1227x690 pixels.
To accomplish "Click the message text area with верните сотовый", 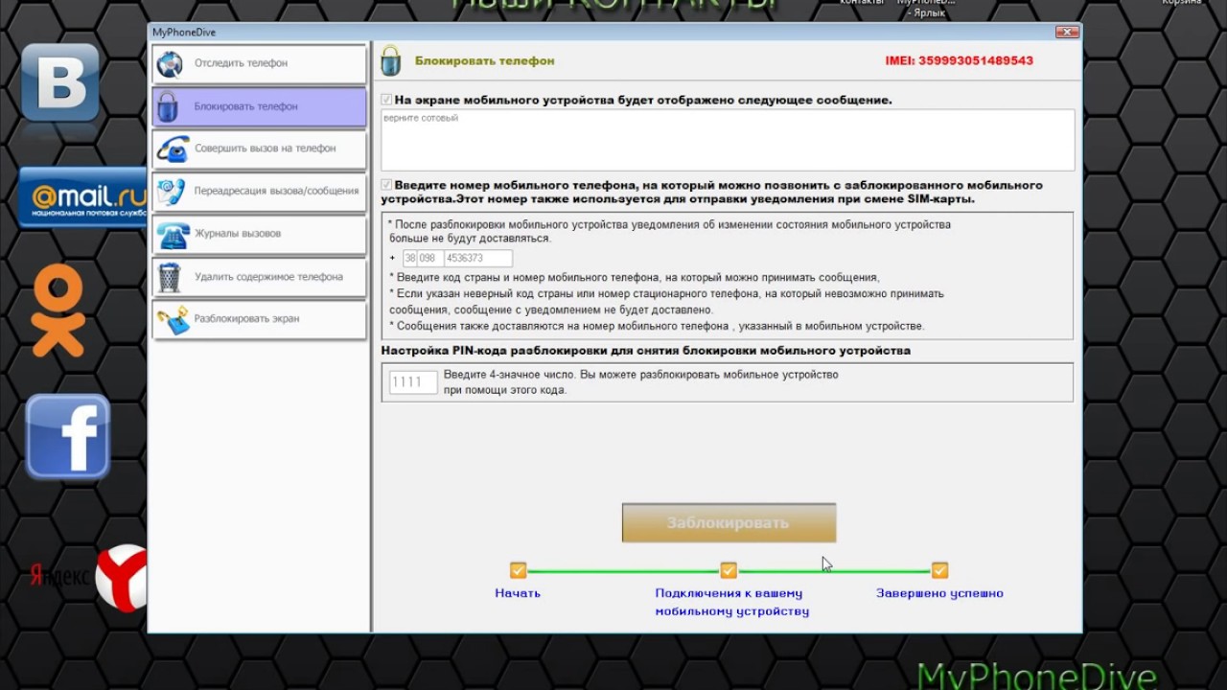I will [728, 140].
